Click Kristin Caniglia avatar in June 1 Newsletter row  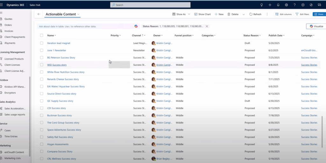tap(153, 50)
